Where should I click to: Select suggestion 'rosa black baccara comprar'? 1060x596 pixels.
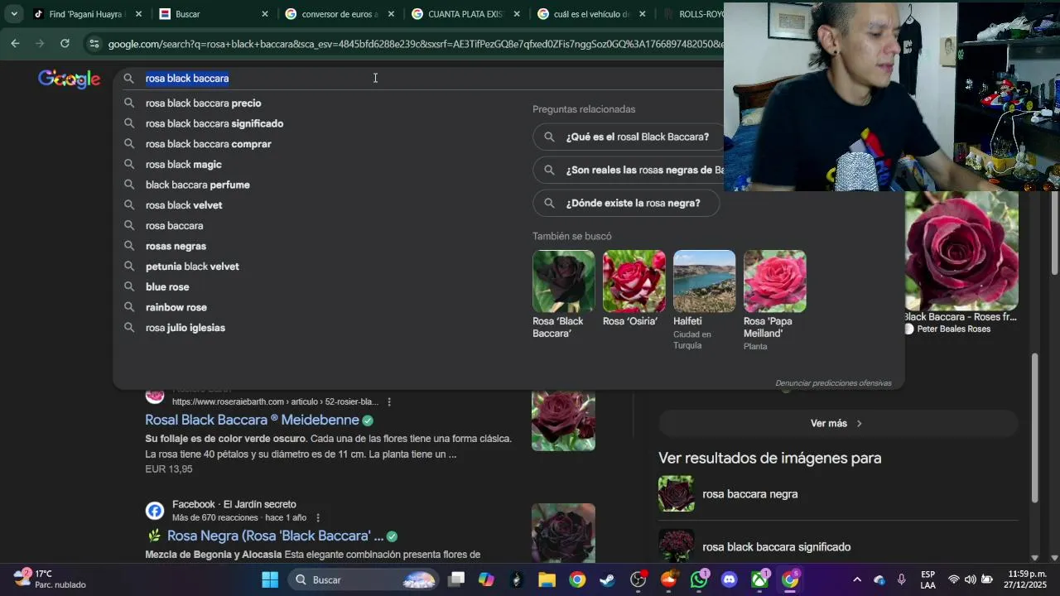point(208,144)
